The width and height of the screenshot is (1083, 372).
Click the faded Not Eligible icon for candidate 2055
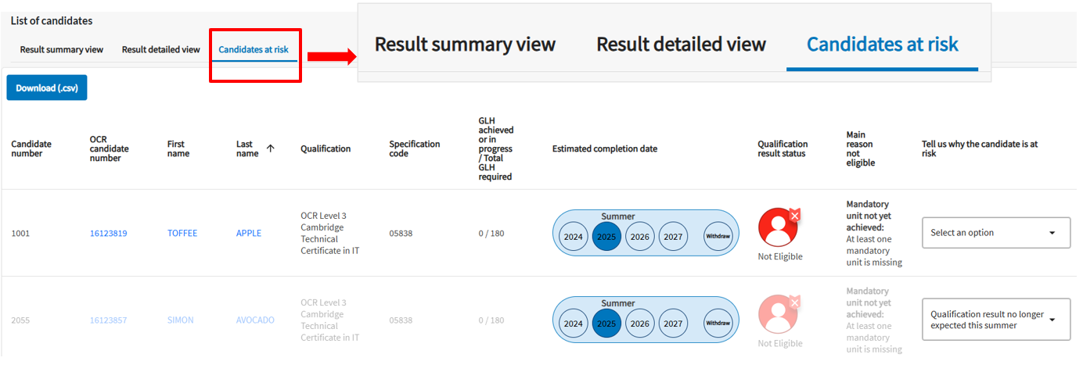click(x=779, y=314)
